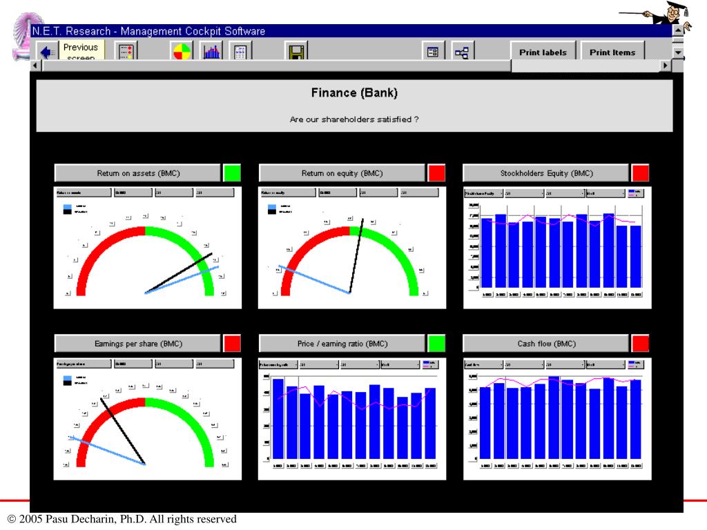Viewport: 707px width, 530px height.
Task: Click the Print labels button
Action: point(543,52)
